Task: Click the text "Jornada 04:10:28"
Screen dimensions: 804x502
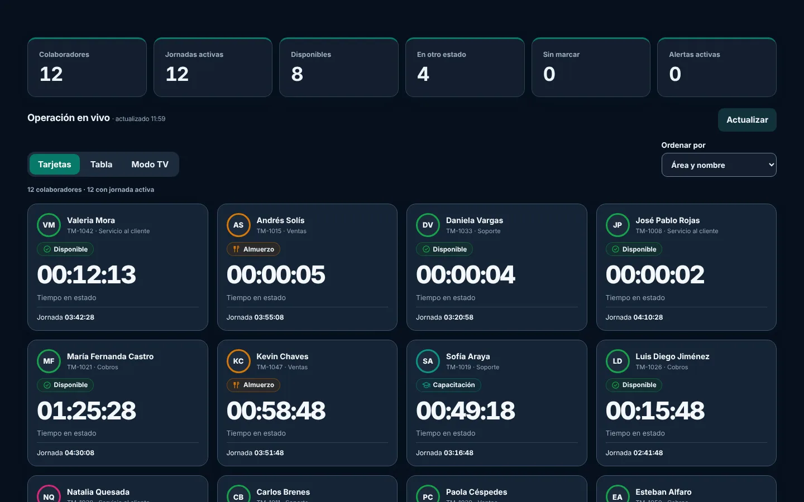Action: click(x=634, y=317)
